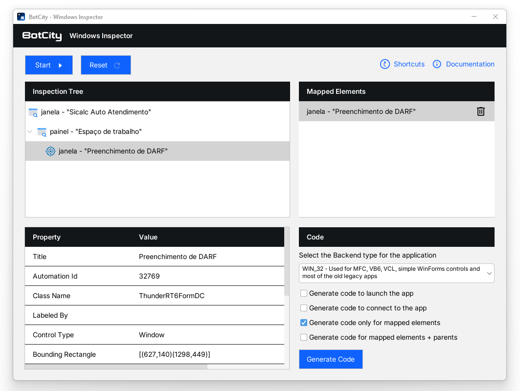520x391 pixels.
Task: Enable Generate code to launch the app
Action: pos(304,293)
